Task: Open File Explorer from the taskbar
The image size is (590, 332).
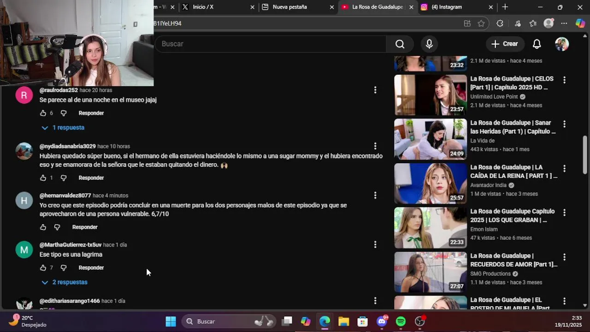Action: coord(343,321)
